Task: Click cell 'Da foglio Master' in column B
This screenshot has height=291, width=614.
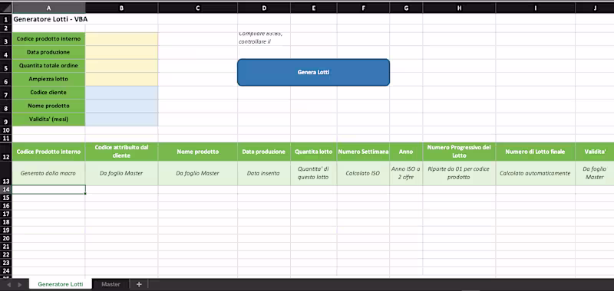Action: click(121, 173)
